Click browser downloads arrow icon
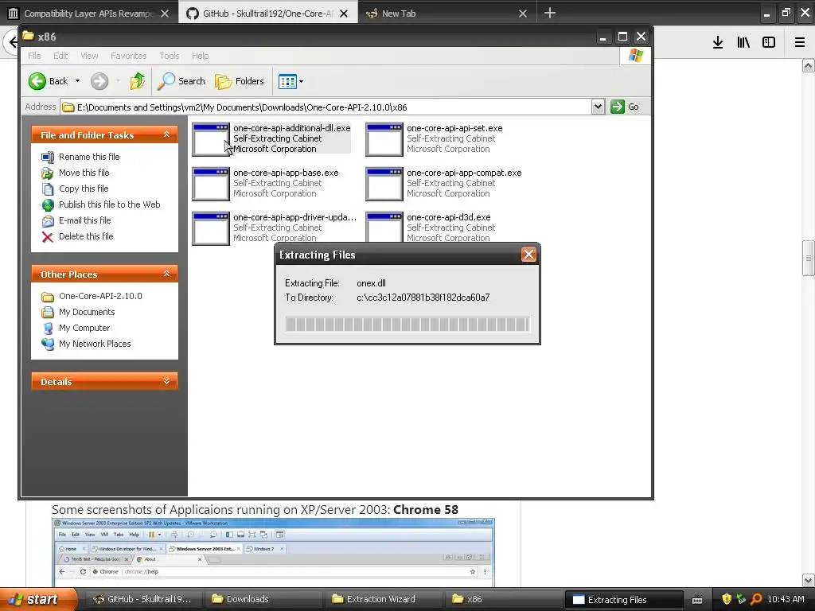 pos(718,43)
